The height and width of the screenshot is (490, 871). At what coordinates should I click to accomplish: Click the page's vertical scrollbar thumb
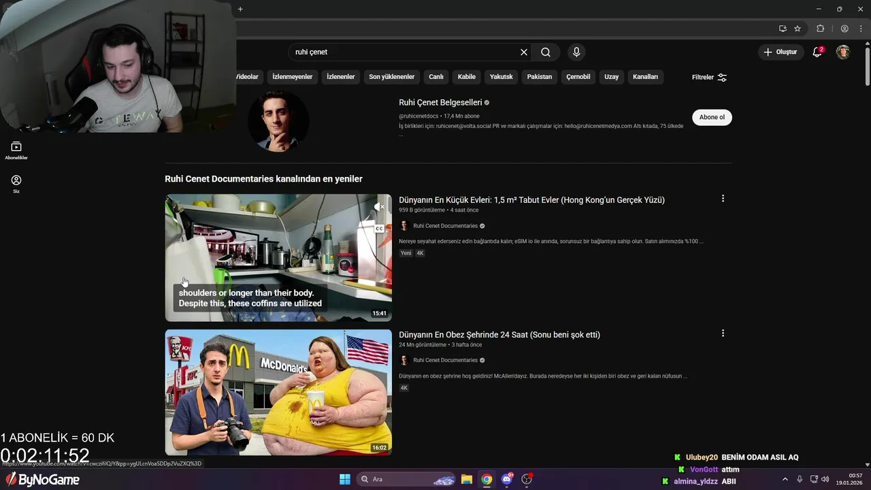(x=867, y=66)
